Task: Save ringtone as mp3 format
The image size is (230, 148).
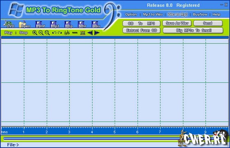Action: coord(55,25)
